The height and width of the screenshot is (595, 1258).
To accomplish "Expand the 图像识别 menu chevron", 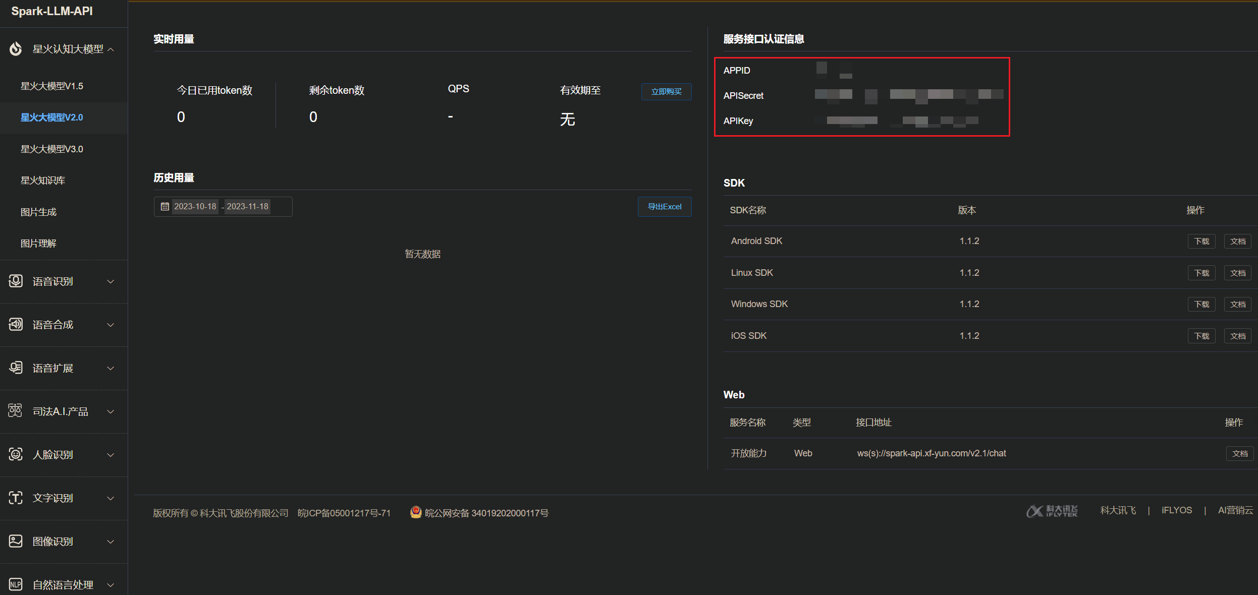I will pos(111,542).
